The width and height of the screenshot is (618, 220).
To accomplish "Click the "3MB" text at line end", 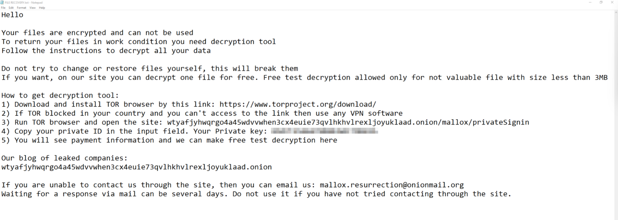I will coord(601,77).
